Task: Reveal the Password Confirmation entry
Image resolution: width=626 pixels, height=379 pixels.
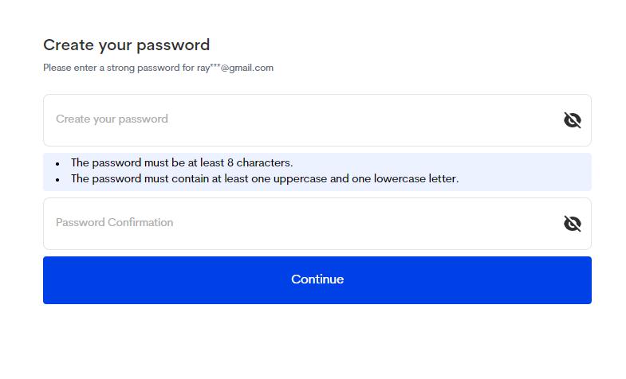Action: click(x=572, y=224)
